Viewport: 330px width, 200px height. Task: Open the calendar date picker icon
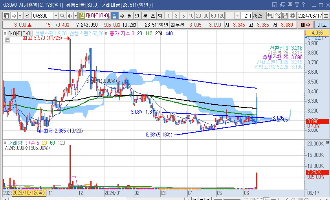click(326, 16)
